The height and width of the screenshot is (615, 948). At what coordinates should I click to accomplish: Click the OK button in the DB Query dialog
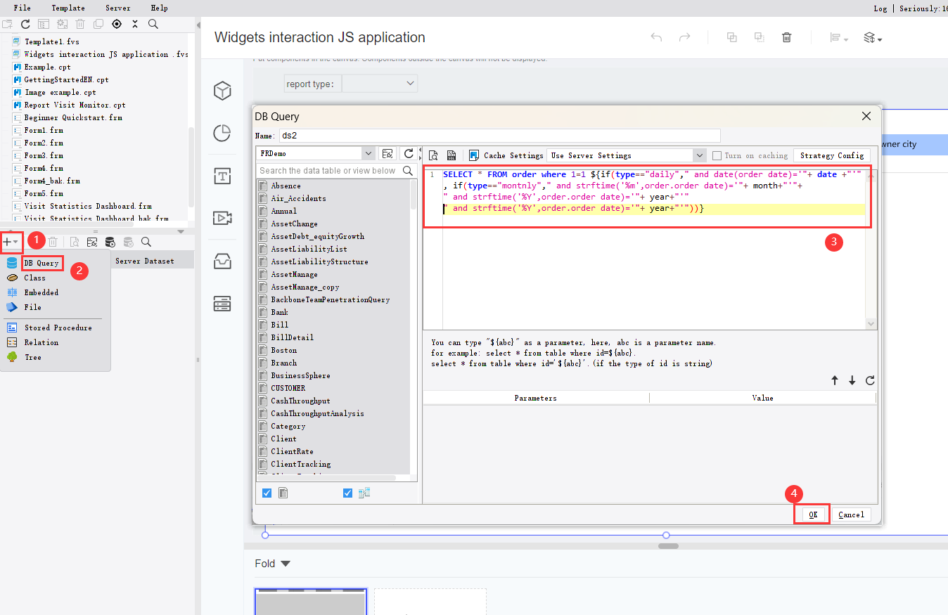812,514
